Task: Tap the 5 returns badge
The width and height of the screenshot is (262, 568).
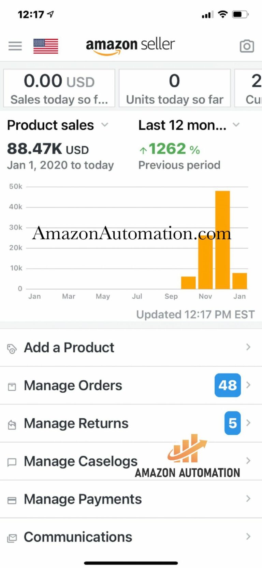Action: point(233,423)
